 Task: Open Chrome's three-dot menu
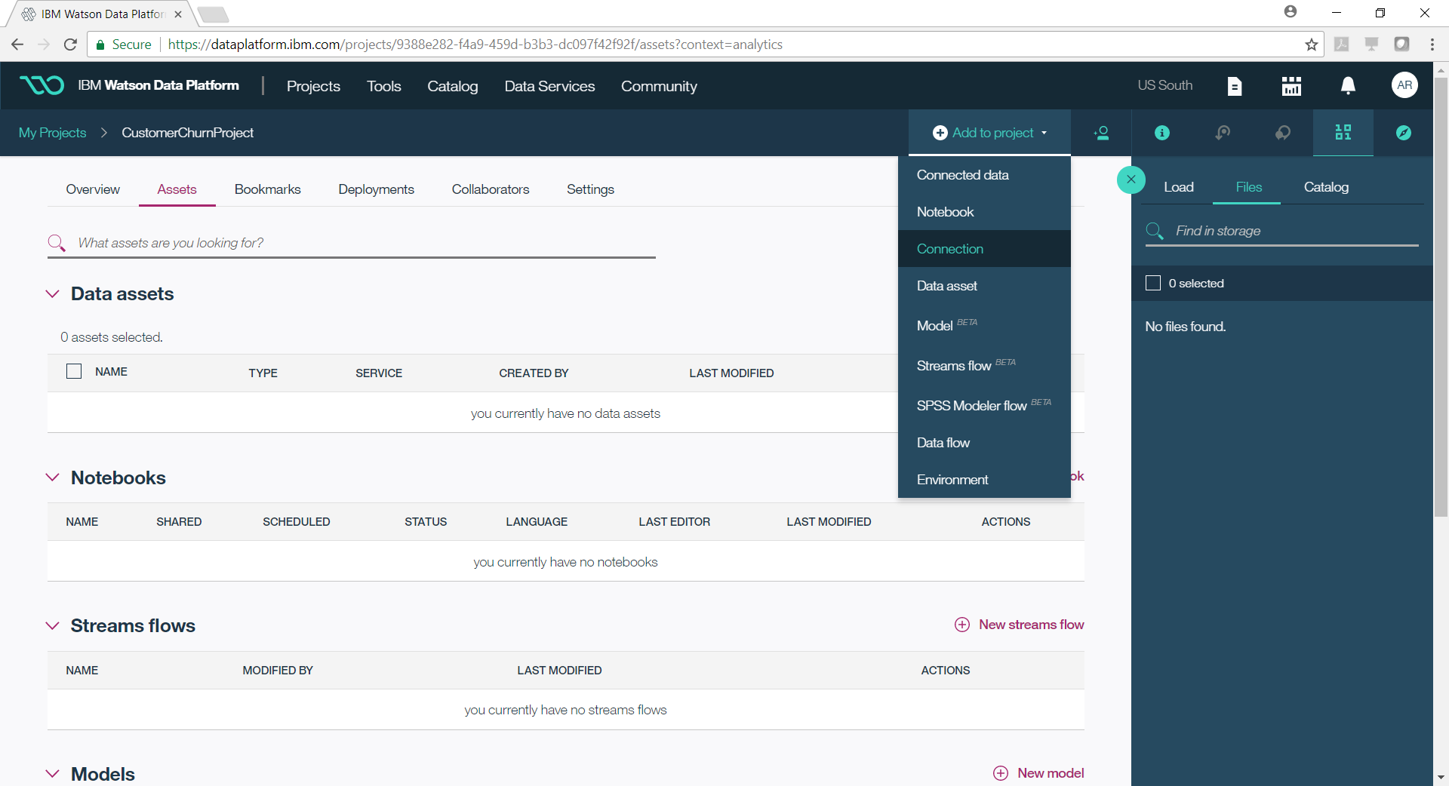(1432, 45)
